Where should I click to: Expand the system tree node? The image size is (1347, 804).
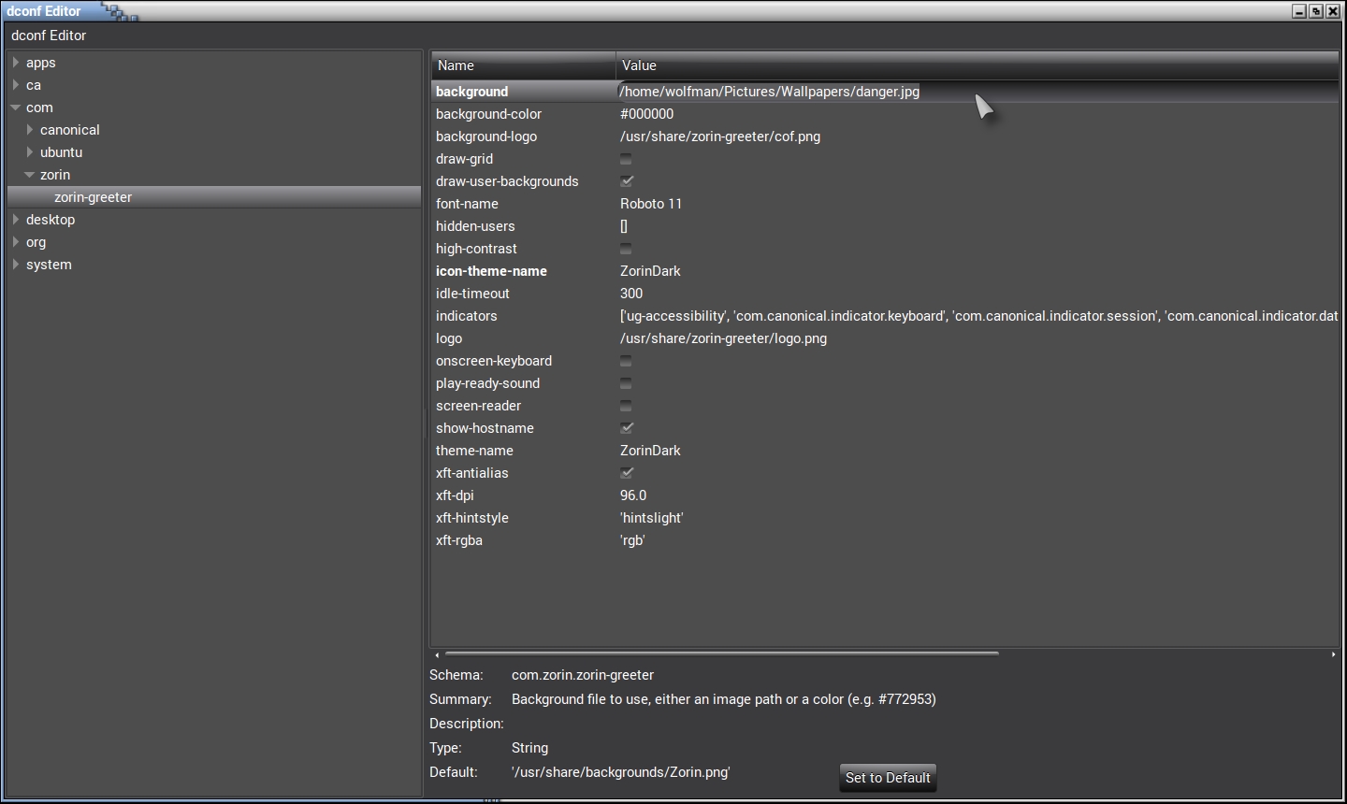point(16,265)
